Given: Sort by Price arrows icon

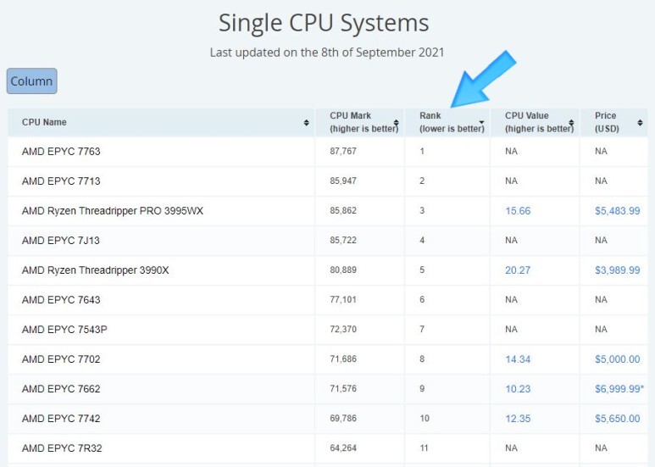Looking at the screenshot, I should [x=640, y=122].
